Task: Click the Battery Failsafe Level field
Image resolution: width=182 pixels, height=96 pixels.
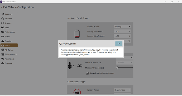Action: pos(122,36)
